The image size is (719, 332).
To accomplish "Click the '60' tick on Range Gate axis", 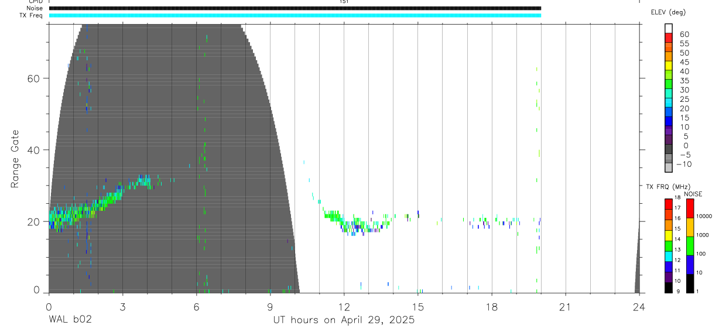I will point(35,78).
